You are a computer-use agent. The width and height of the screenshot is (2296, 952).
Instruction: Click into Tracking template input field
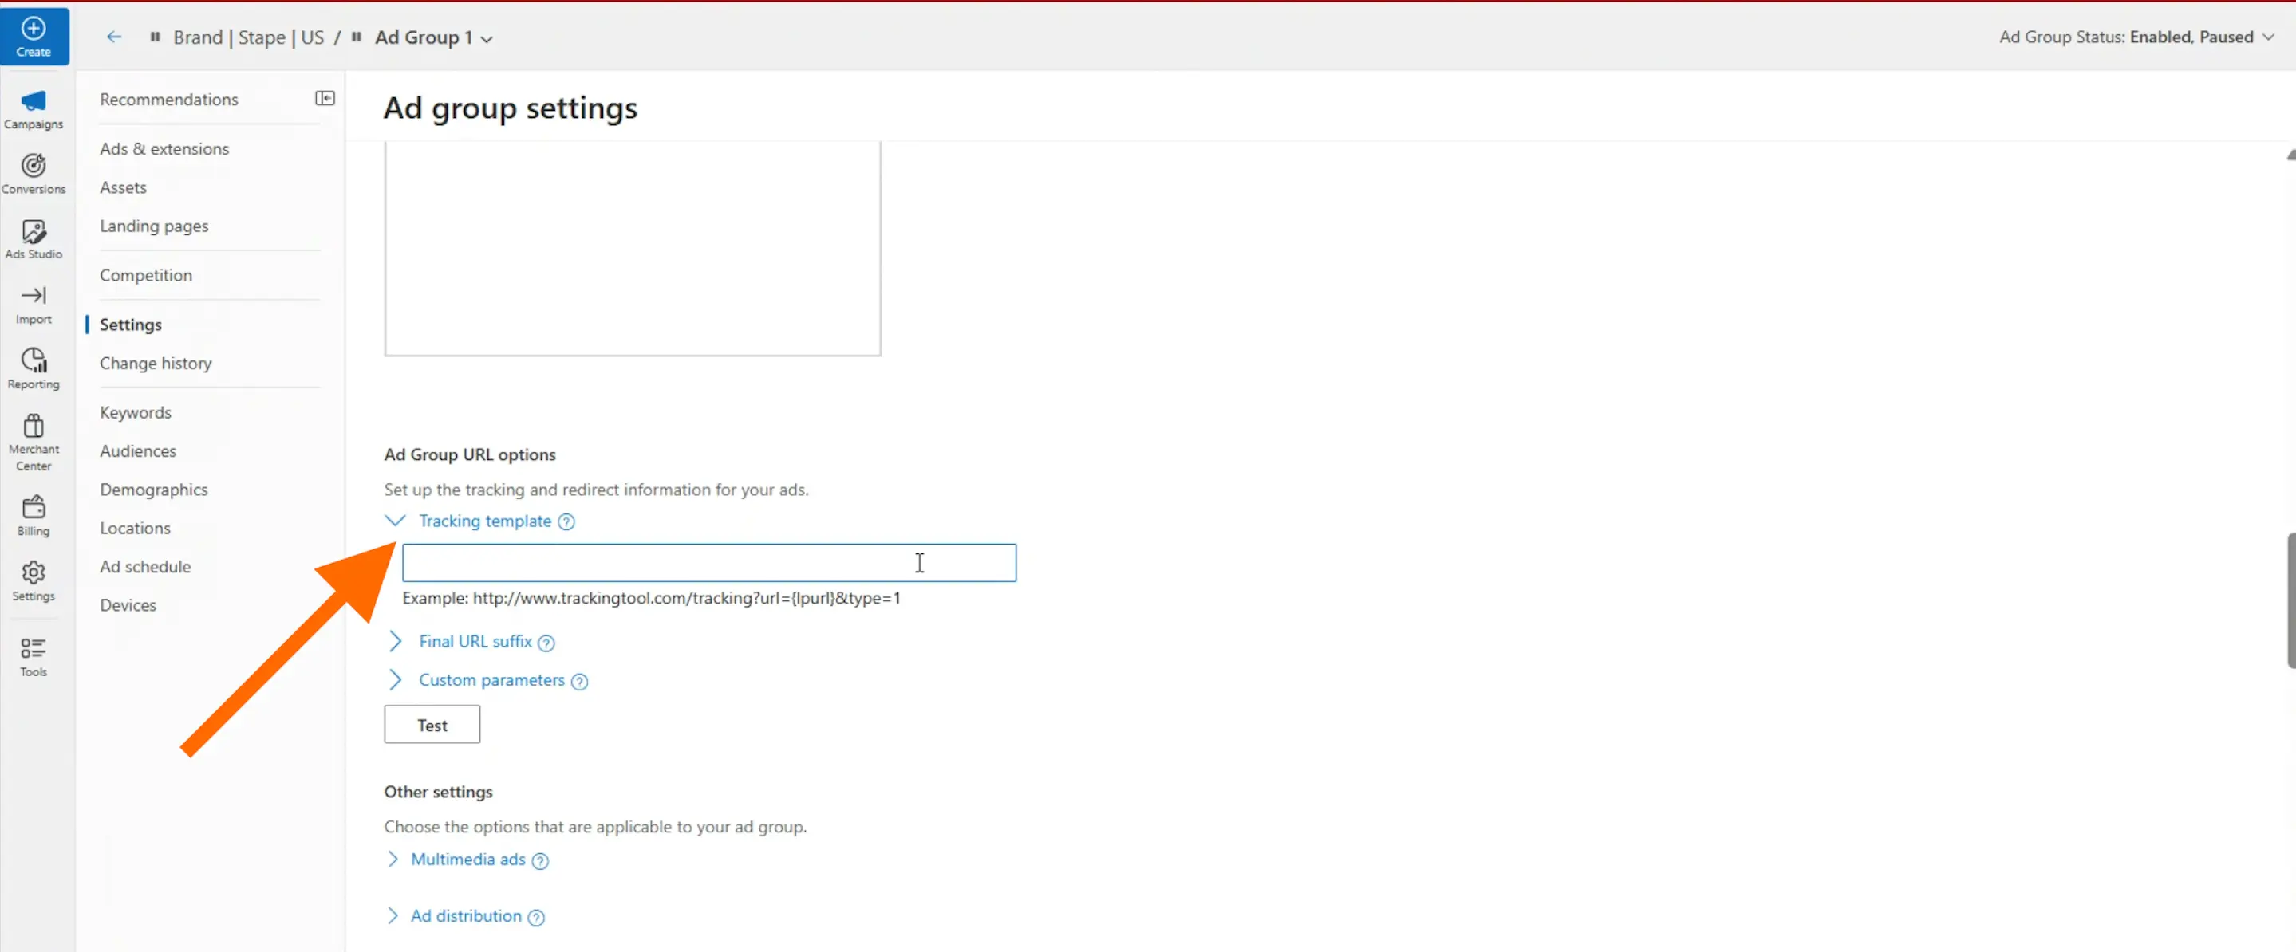[x=708, y=563]
